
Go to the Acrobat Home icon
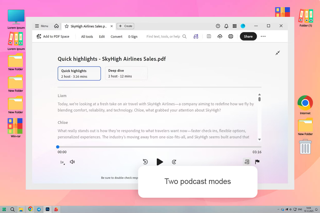(56, 26)
